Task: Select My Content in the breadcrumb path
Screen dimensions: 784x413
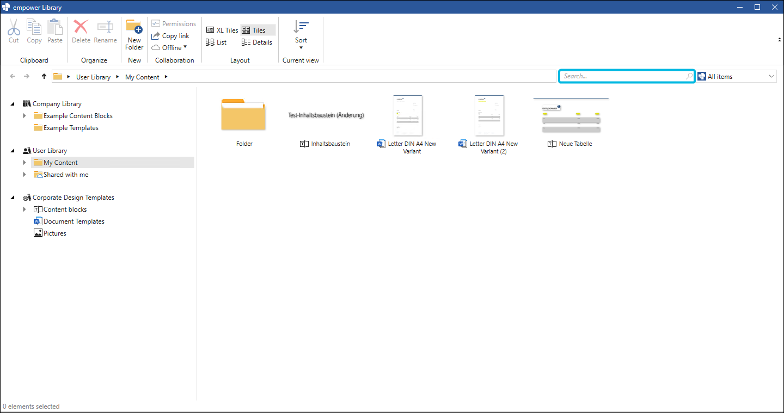Action: 142,77
